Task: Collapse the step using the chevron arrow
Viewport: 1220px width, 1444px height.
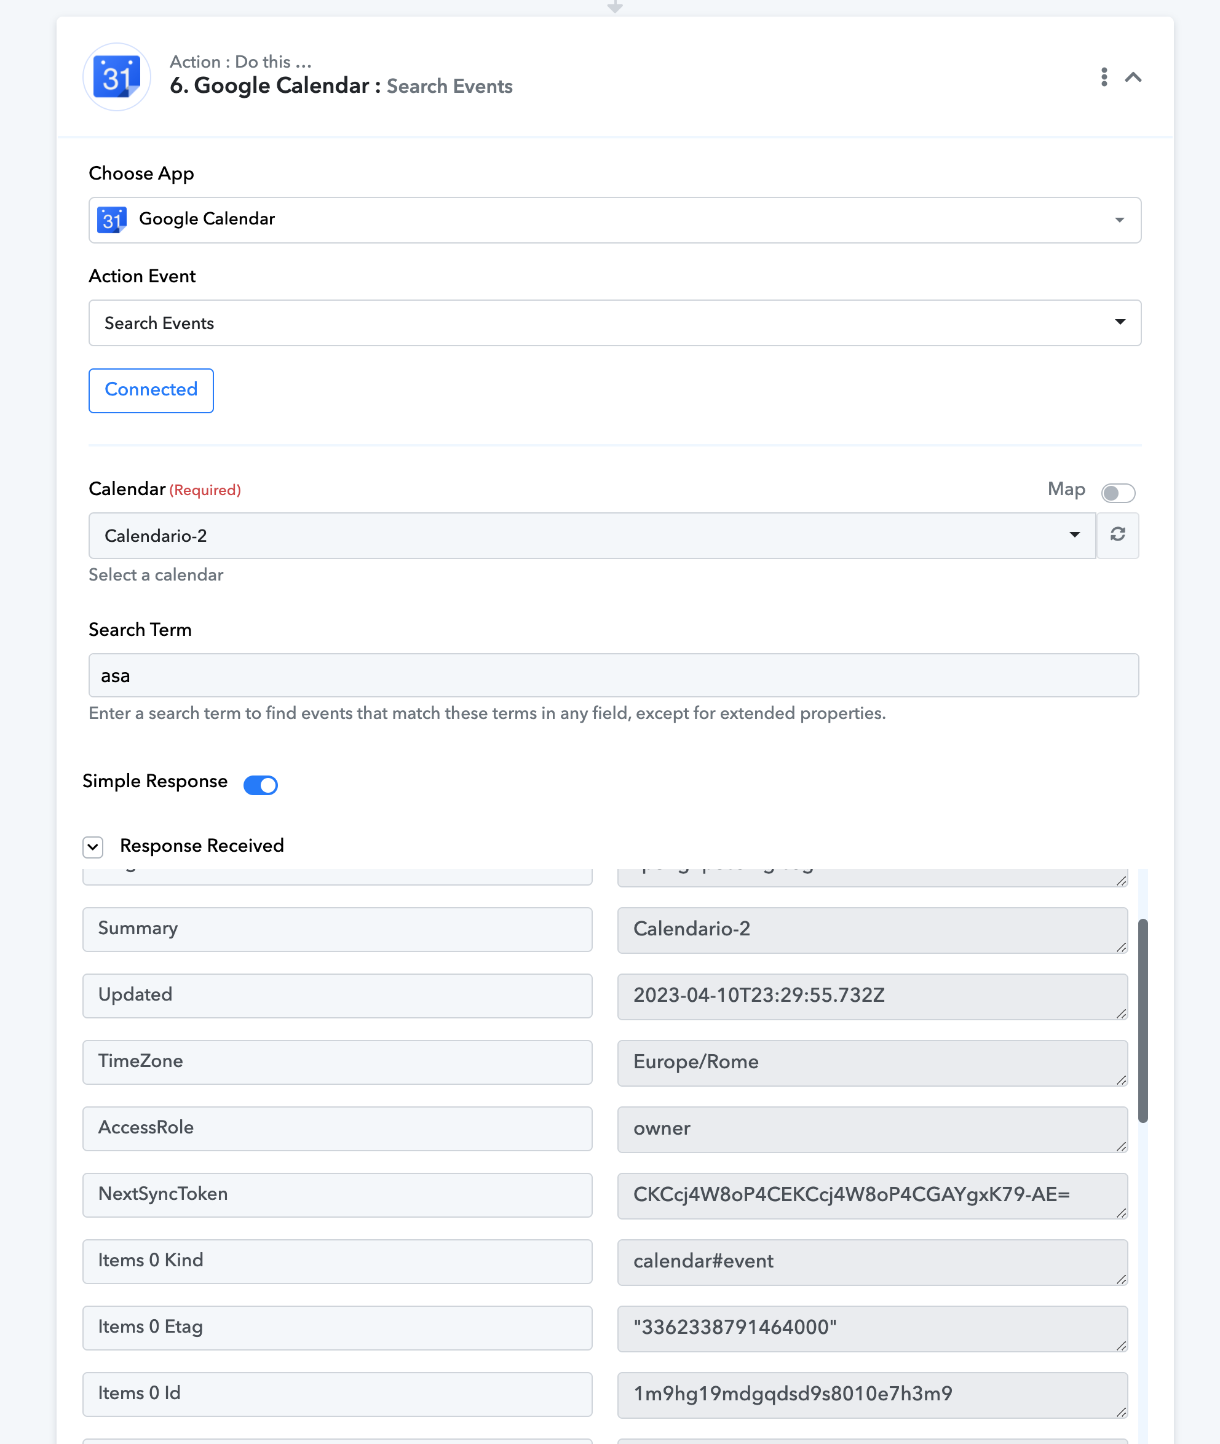Action: (1133, 77)
